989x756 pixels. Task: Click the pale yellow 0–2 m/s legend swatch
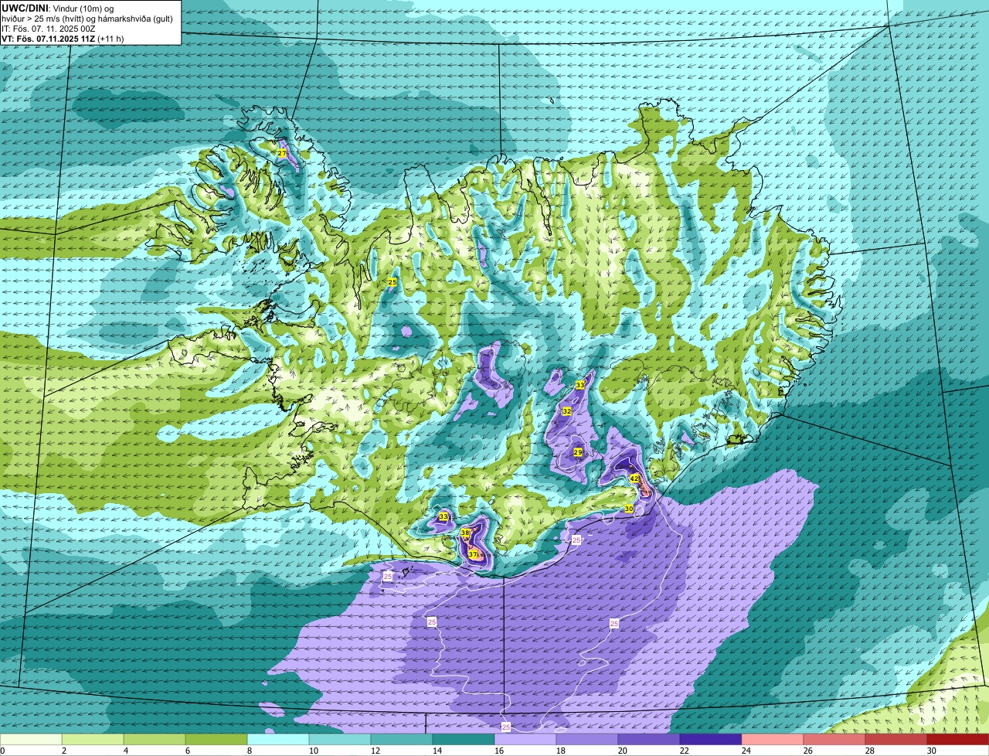pos(32,740)
